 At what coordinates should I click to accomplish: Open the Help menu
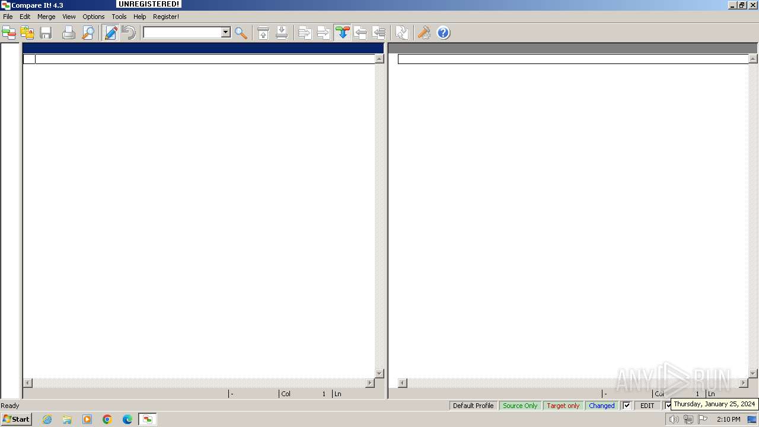click(x=140, y=17)
